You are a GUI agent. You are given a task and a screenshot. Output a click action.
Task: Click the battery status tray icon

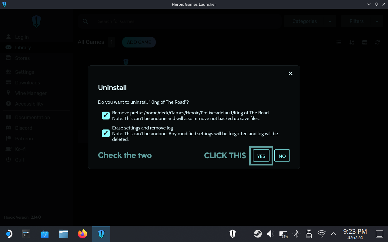coord(283,234)
